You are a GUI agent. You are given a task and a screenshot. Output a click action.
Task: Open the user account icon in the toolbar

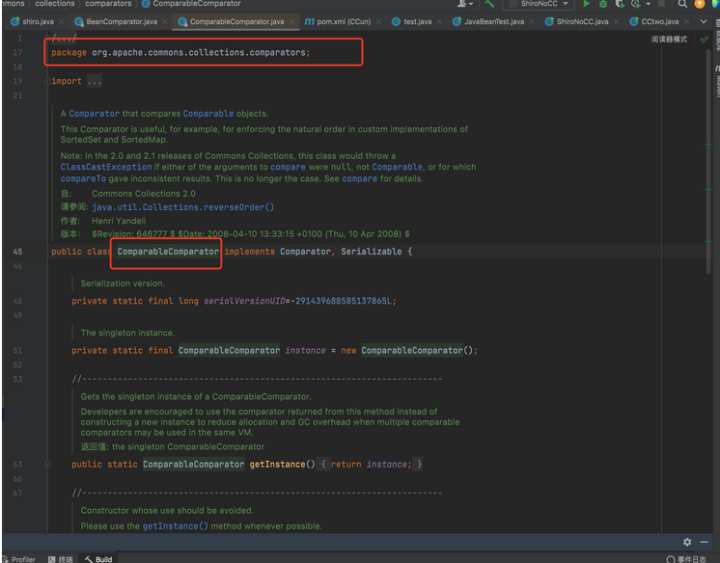point(462,4)
